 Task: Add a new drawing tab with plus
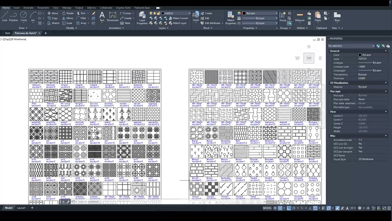[x=46, y=33]
